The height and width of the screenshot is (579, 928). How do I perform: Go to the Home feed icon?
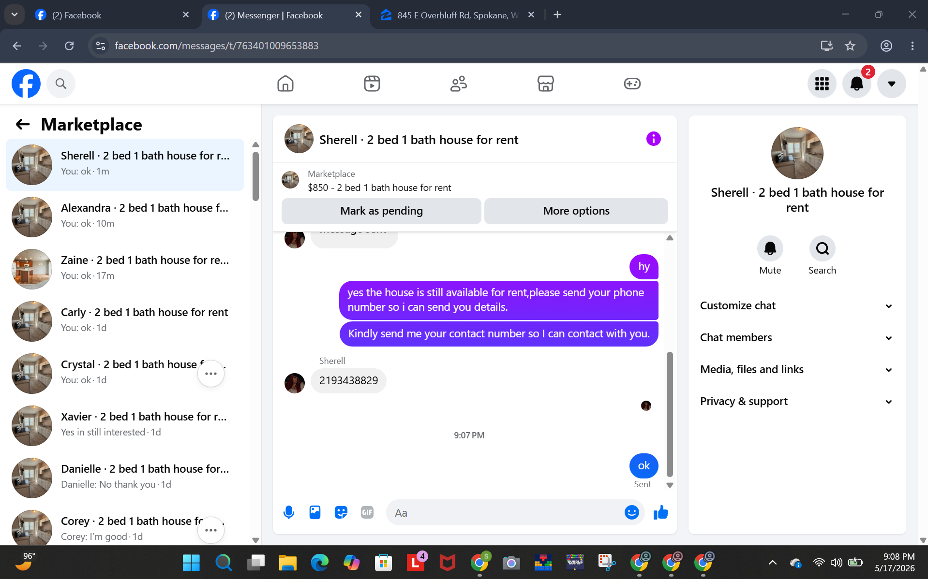(285, 84)
